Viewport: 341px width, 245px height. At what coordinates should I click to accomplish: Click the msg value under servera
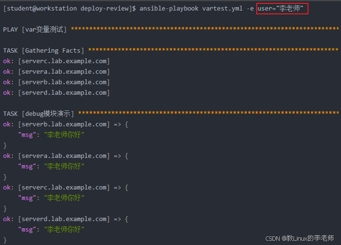[64, 166]
